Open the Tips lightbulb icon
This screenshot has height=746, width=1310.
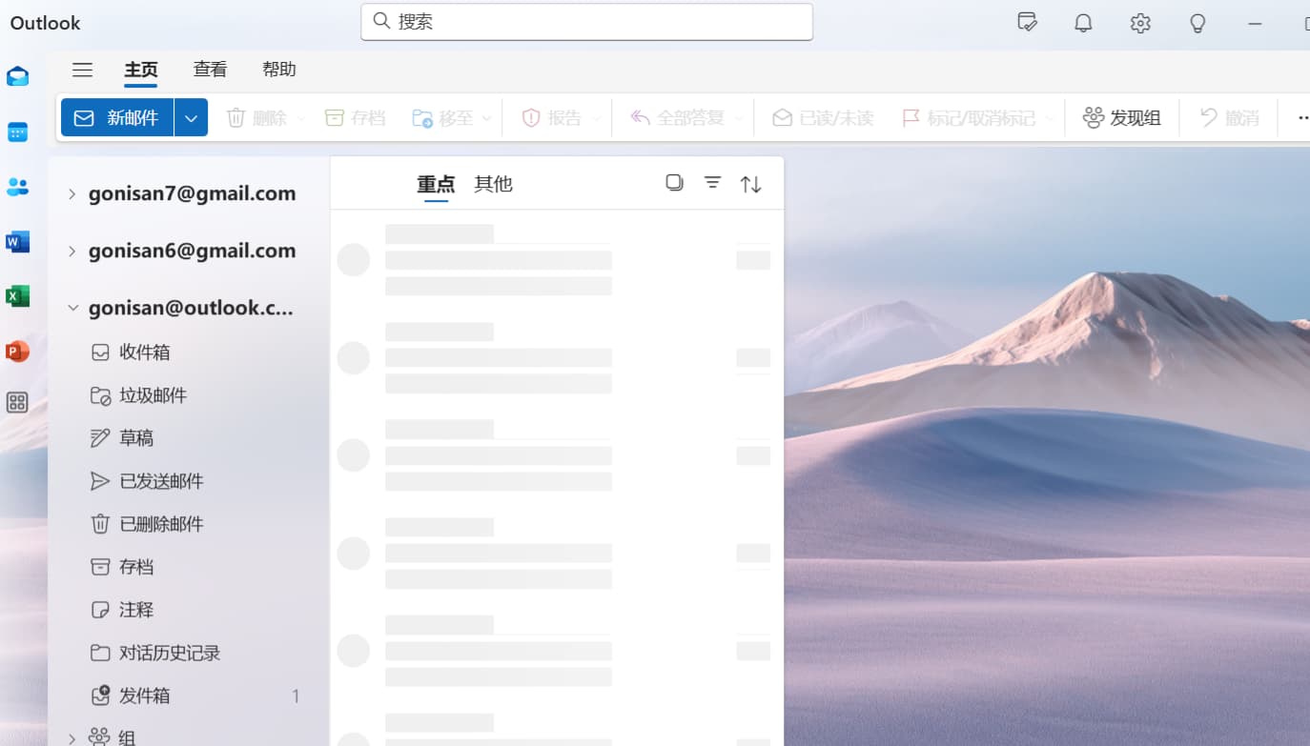(1197, 23)
